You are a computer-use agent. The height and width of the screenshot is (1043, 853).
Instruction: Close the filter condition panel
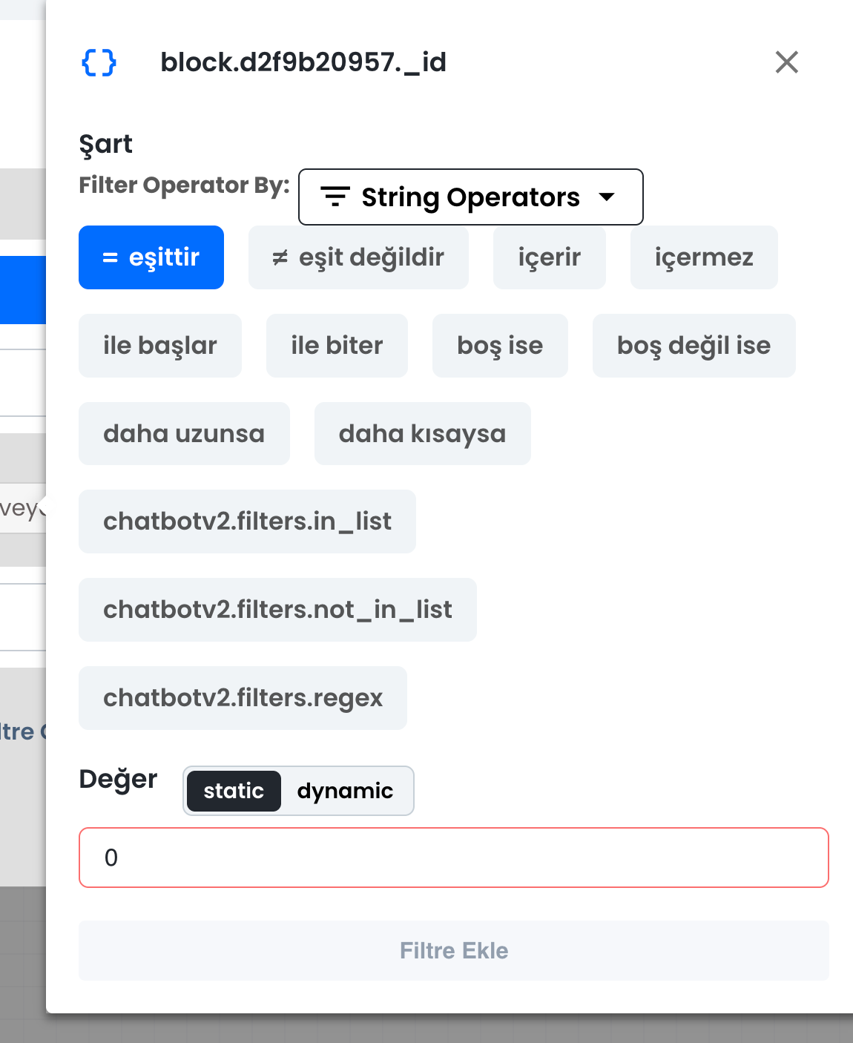pos(786,62)
